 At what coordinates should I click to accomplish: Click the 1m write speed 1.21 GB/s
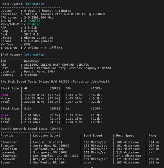pos(74,119)
